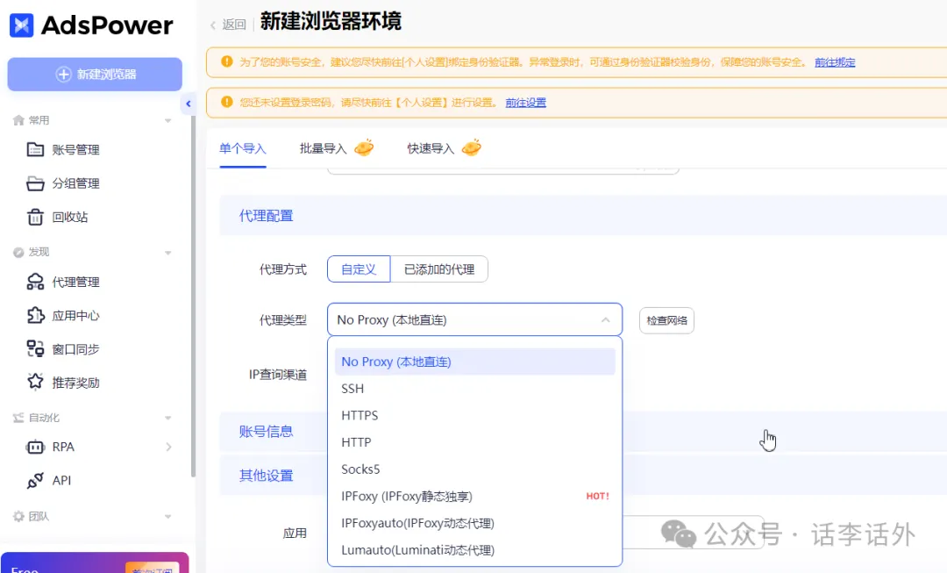This screenshot has height=573, width=947.
Task: Choose HTTPS proxy type
Action: tap(474, 415)
